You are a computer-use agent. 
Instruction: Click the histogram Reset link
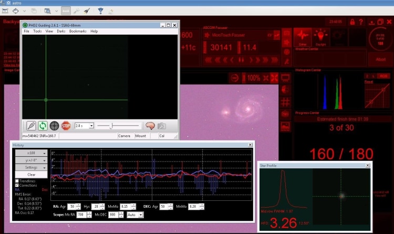(369, 82)
